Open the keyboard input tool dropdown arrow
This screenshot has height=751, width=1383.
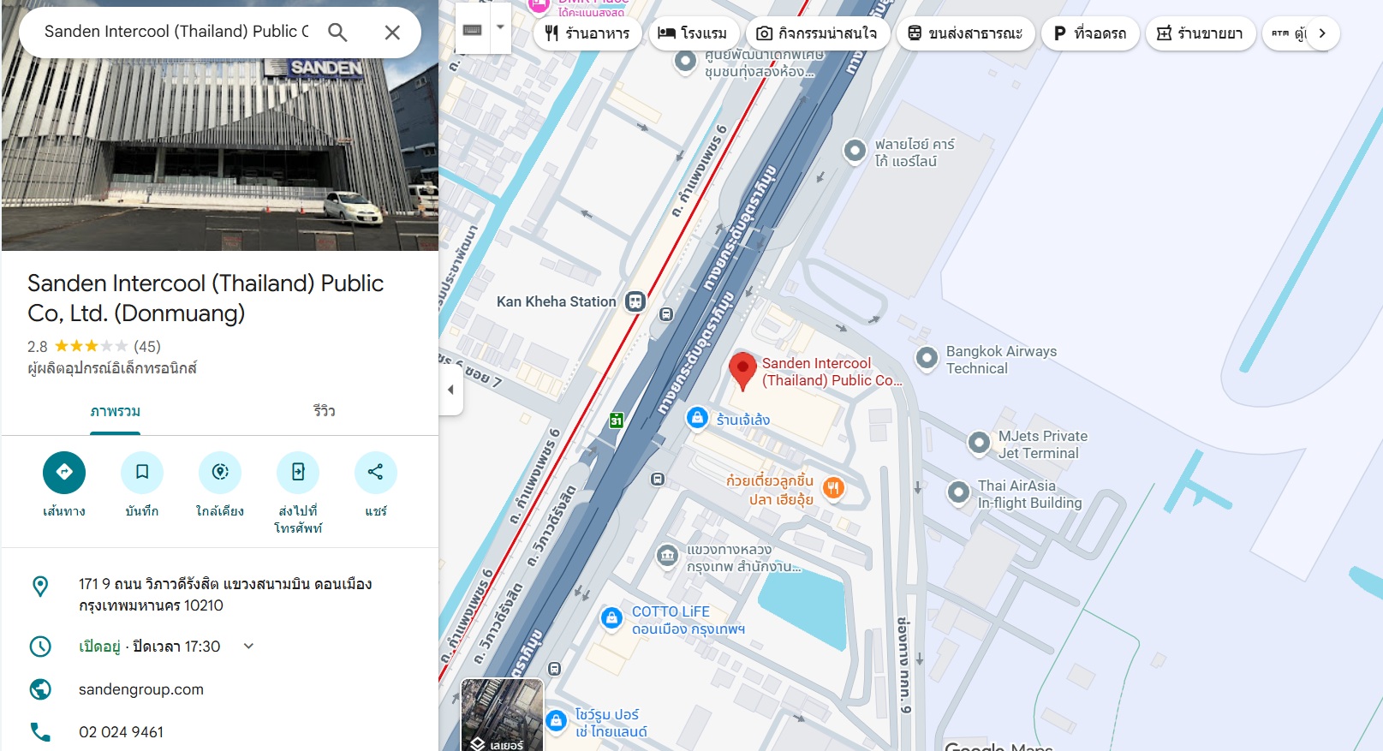pyautogui.click(x=500, y=27)
